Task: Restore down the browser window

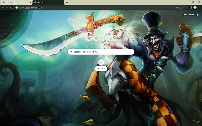Action: (193, 2)
